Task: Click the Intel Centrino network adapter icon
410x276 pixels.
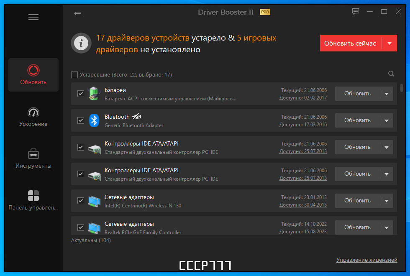Action: point(94,201)
